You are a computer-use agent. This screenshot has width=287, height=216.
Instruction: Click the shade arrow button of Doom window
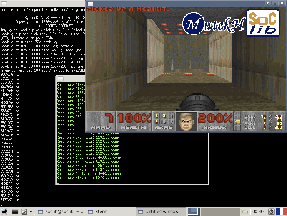268,3
